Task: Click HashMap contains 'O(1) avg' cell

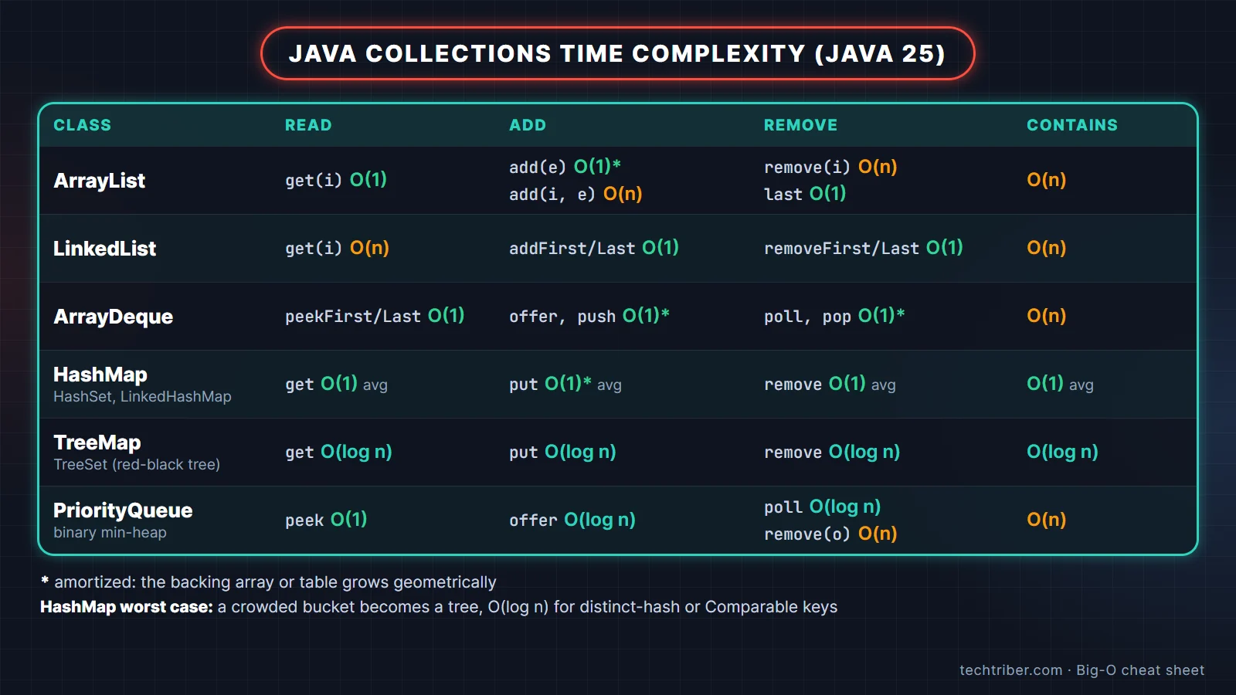Action: [x=1060, y=384]
